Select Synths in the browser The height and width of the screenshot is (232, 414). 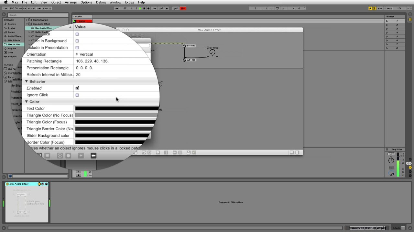(12, 28)
